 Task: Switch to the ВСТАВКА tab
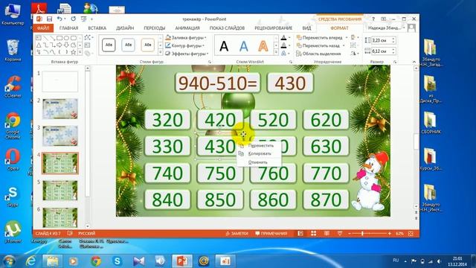[x=97, y=28]
